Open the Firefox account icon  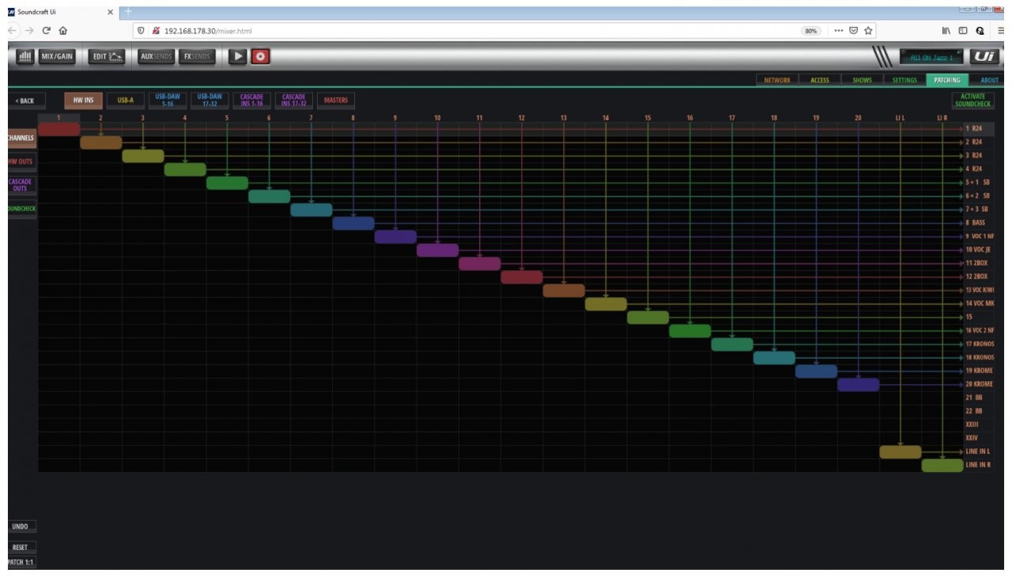point(980,31)
